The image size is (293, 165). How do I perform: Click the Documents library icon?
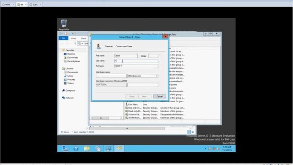pos(65,72)
